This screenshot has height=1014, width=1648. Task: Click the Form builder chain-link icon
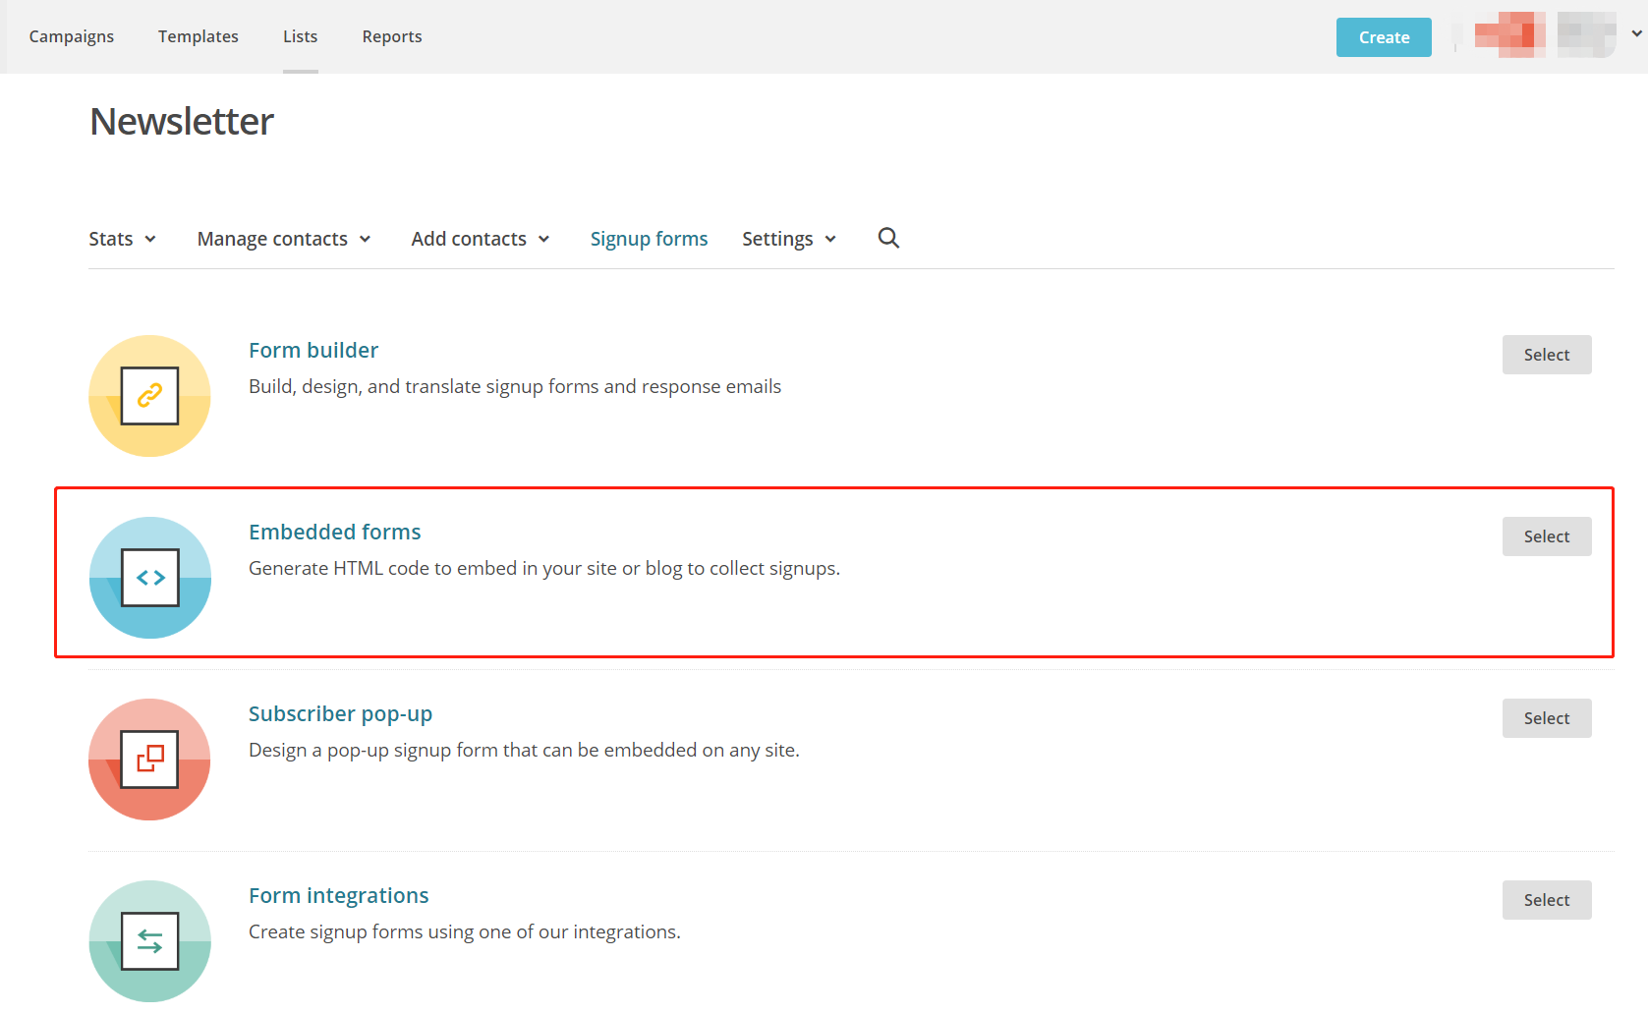click(149, 396)
